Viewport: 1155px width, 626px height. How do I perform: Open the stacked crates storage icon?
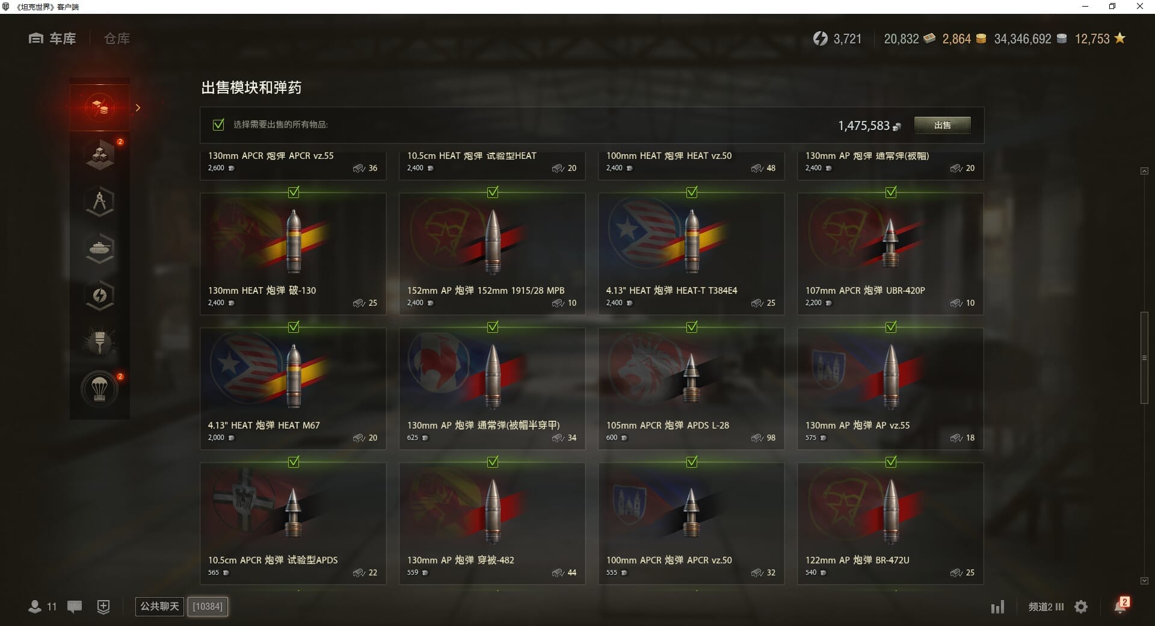100,155
